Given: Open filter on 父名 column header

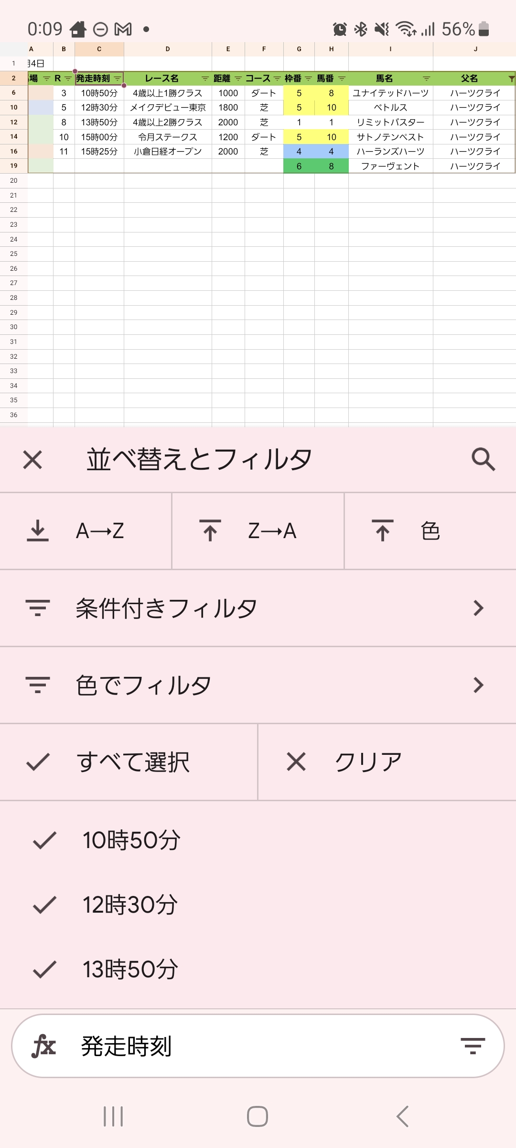Looking at the screenshot, I should pyautogui.click(x=511, y=78).
